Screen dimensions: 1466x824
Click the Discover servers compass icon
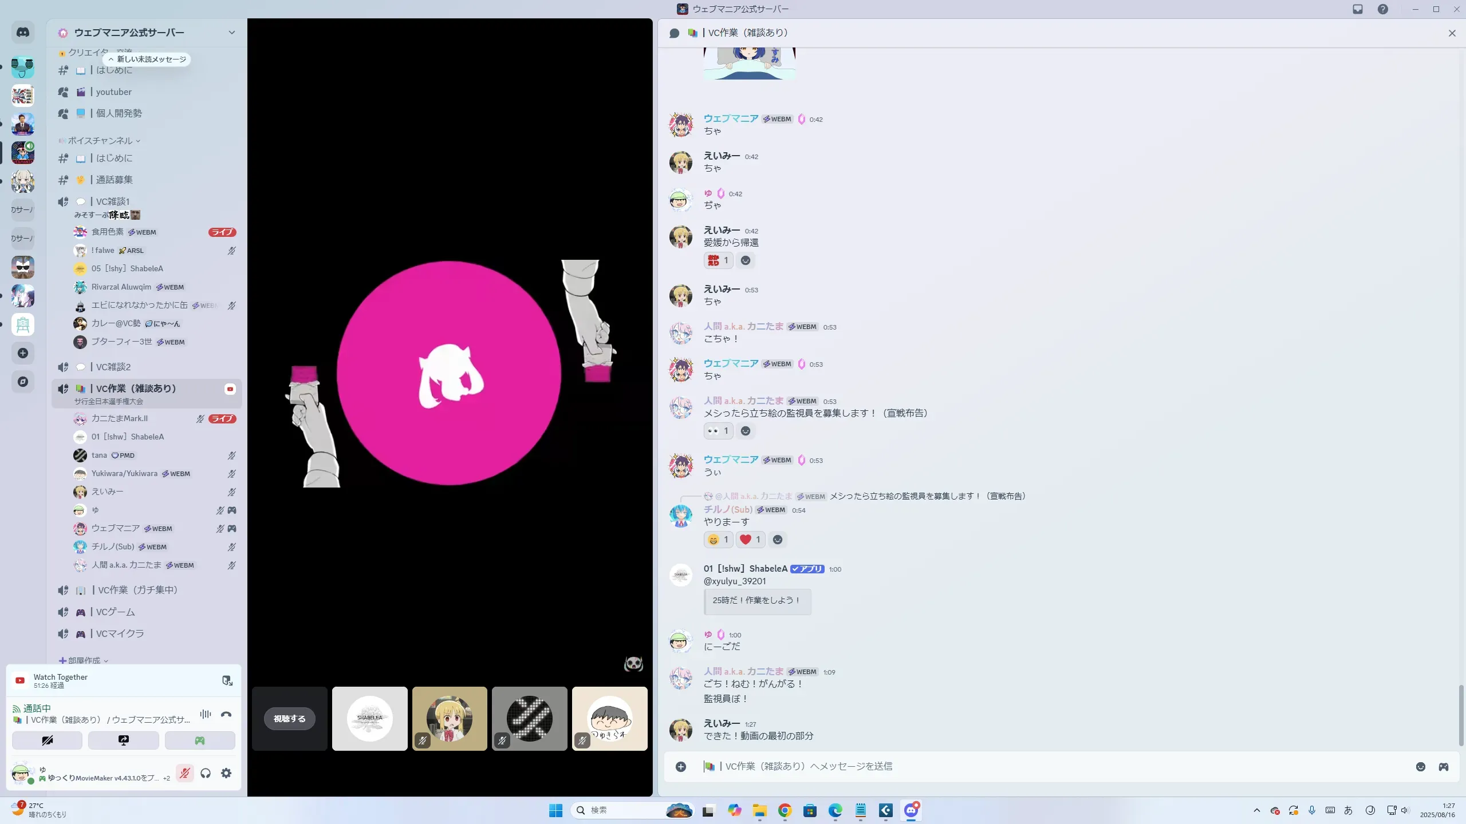23,382
